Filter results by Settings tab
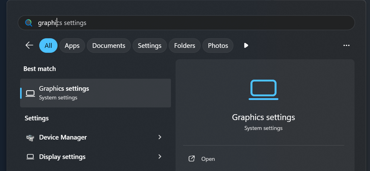This screenshot has height=171, width=370. 150,46
